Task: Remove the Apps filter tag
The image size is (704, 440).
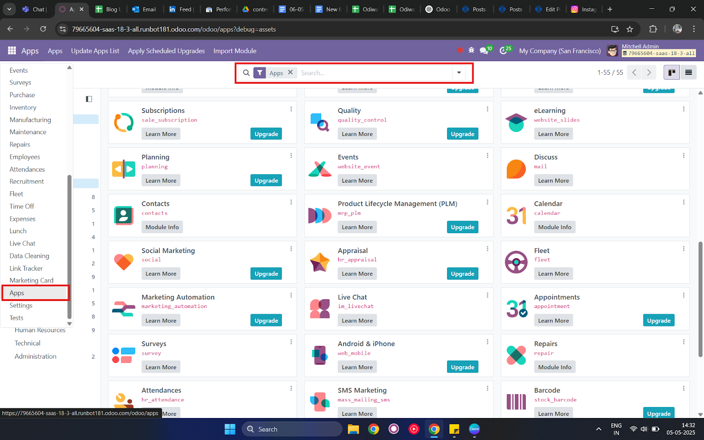Action: click(x=290, y=72)
